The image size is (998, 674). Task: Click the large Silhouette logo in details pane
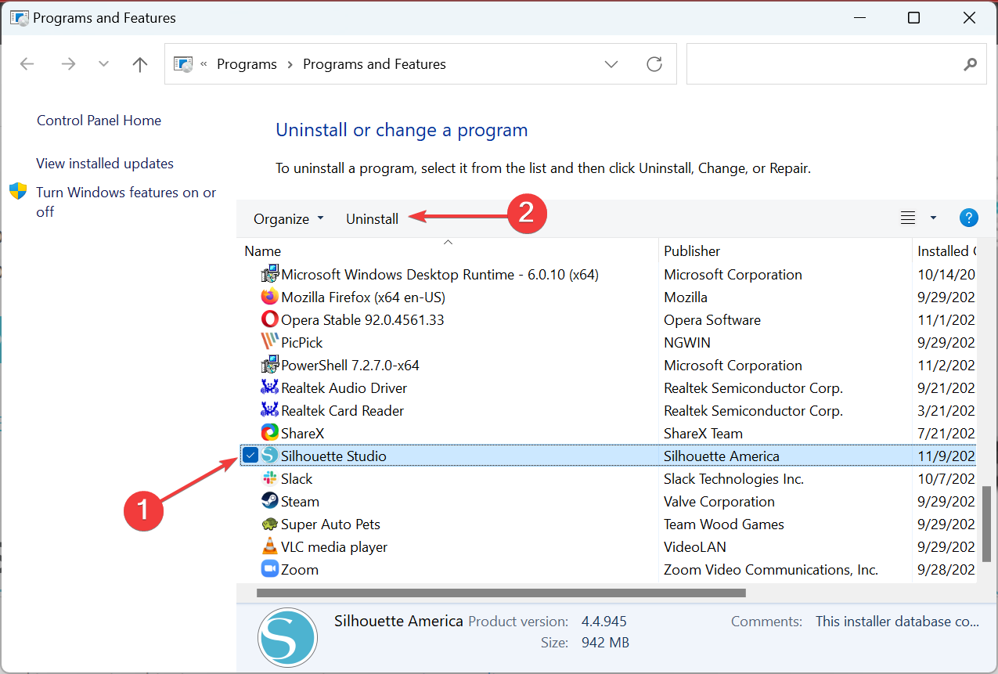click(x=287, y=637)
